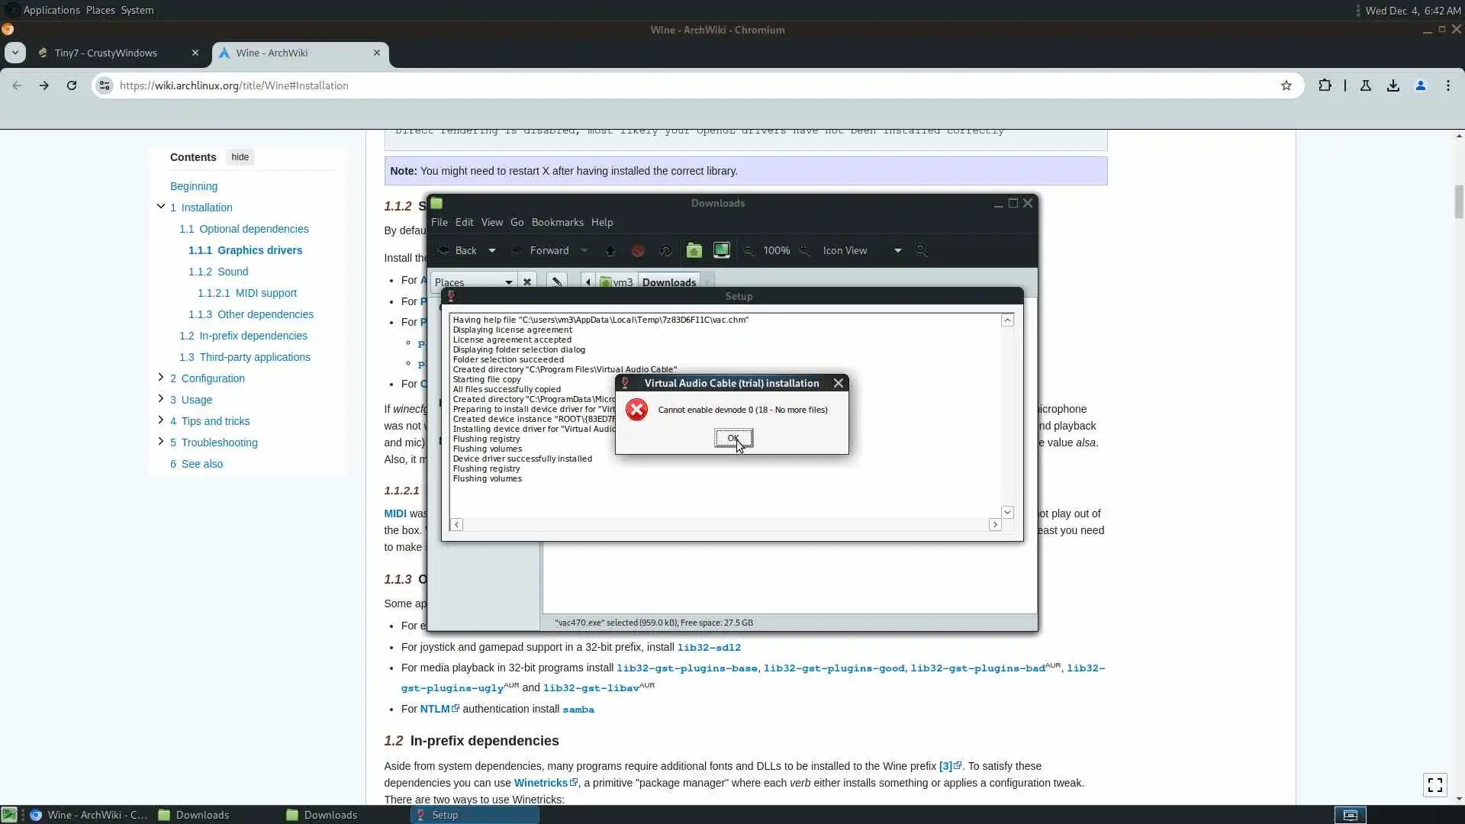This screenshot has width=1465, height=824.
Task: Open Chromium downloads icon in toolbar
Action: click(x=1393, y=85)
